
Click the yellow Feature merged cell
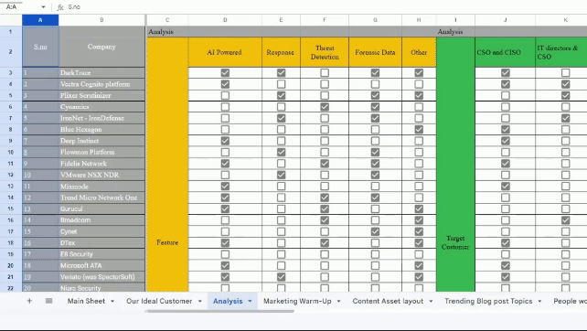pos(167,165)
